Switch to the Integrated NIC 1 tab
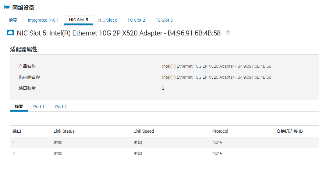319x172 pixels. pyautogui.click(x=43, y=20)
